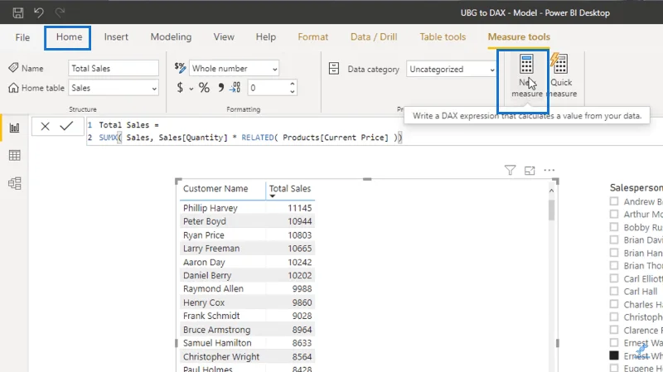Viewport: 663px width, 372px height.
Task: Expand the currency symbol dropdown arrow
Action: pos(191,89)
